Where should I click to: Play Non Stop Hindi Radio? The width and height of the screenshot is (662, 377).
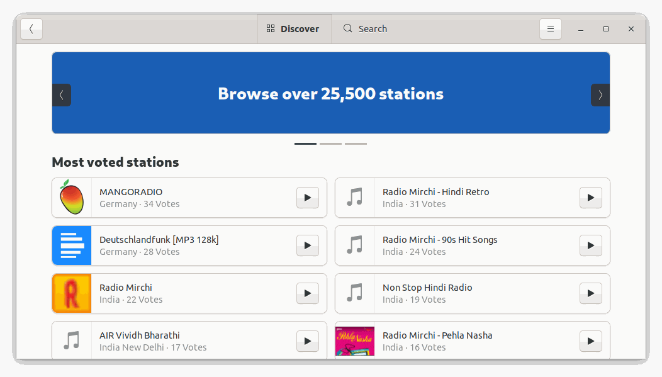point(591,293)
